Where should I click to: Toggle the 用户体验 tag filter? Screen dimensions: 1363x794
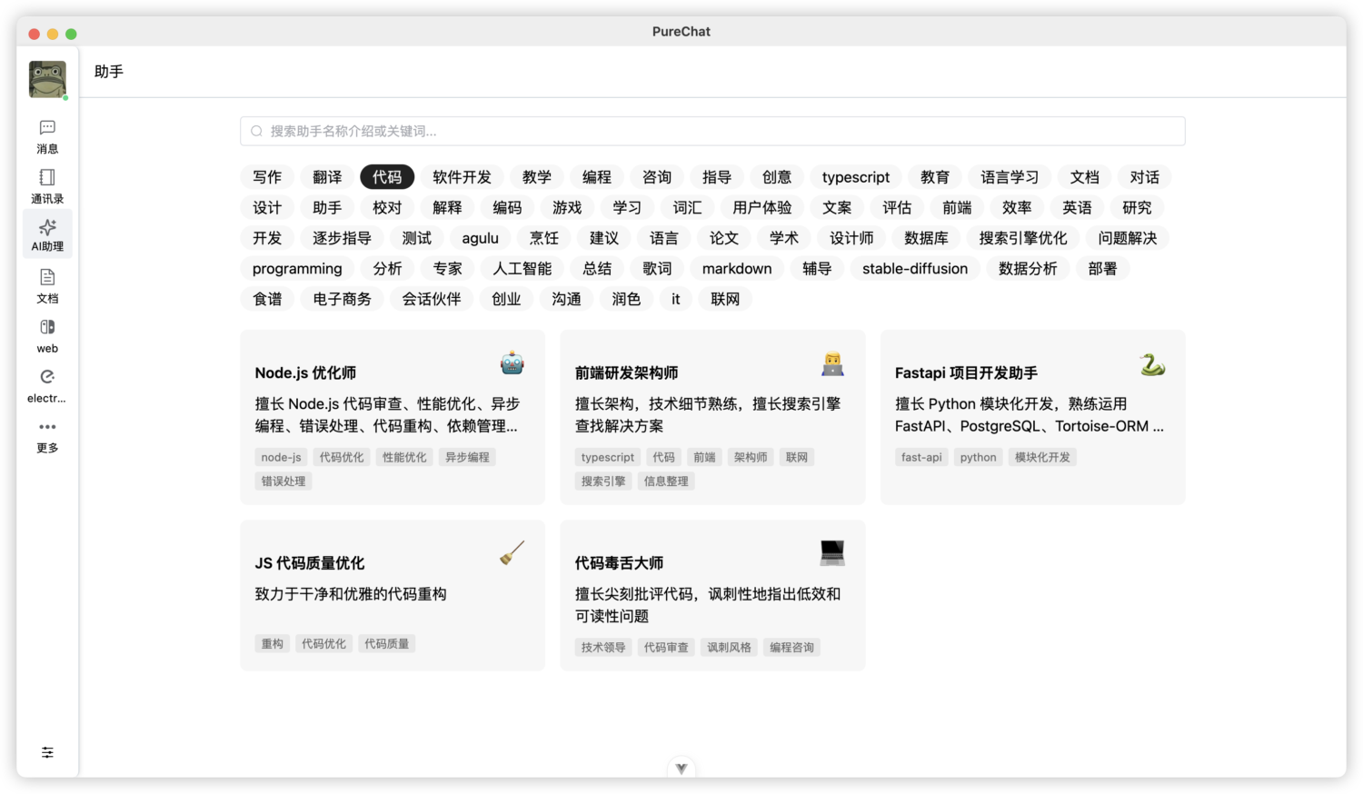762,208
